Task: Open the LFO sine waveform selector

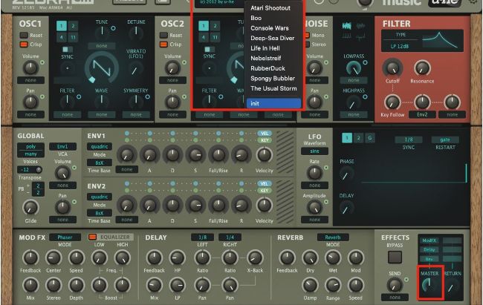Action: tap(314, 151)
